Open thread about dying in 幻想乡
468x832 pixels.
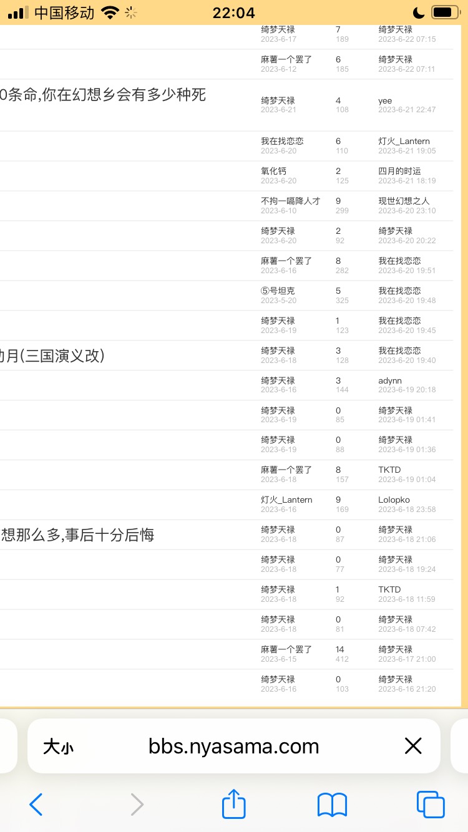[x=103, y=95]
